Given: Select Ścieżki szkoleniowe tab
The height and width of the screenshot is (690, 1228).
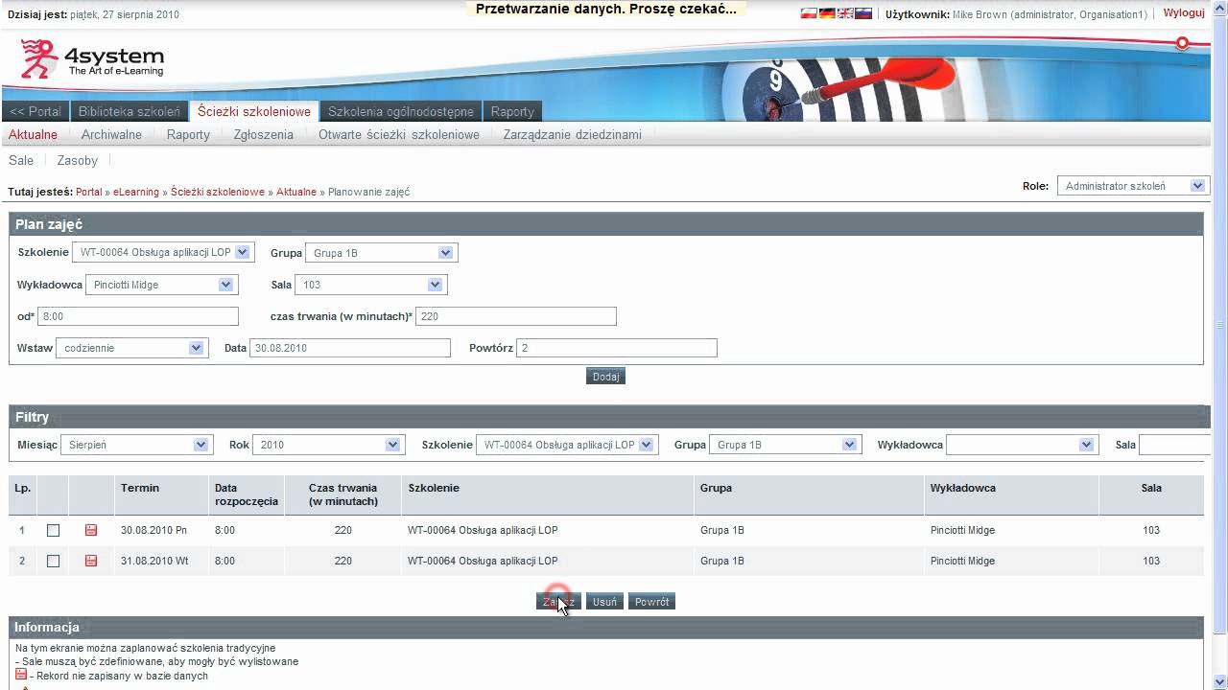Looking at the screenshot, I should pos(254,111).
